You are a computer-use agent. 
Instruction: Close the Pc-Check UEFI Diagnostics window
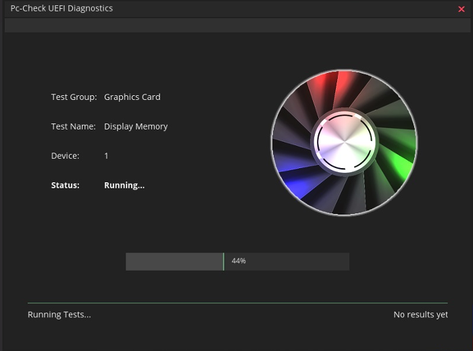(x=462, y=9)
